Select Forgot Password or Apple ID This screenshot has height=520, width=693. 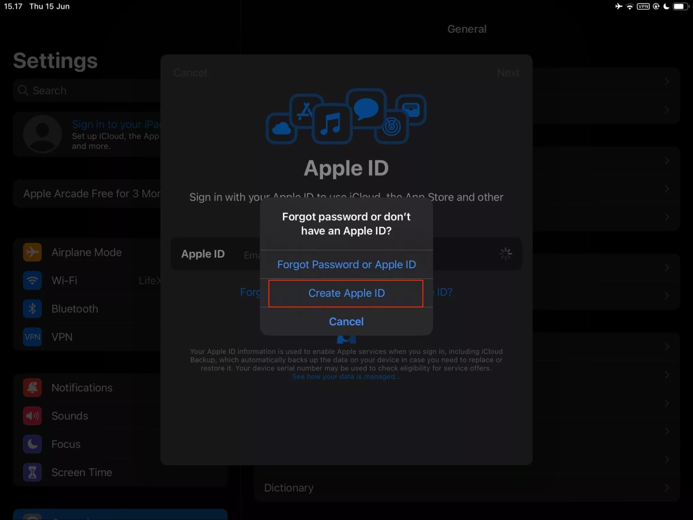click(346, 265)
